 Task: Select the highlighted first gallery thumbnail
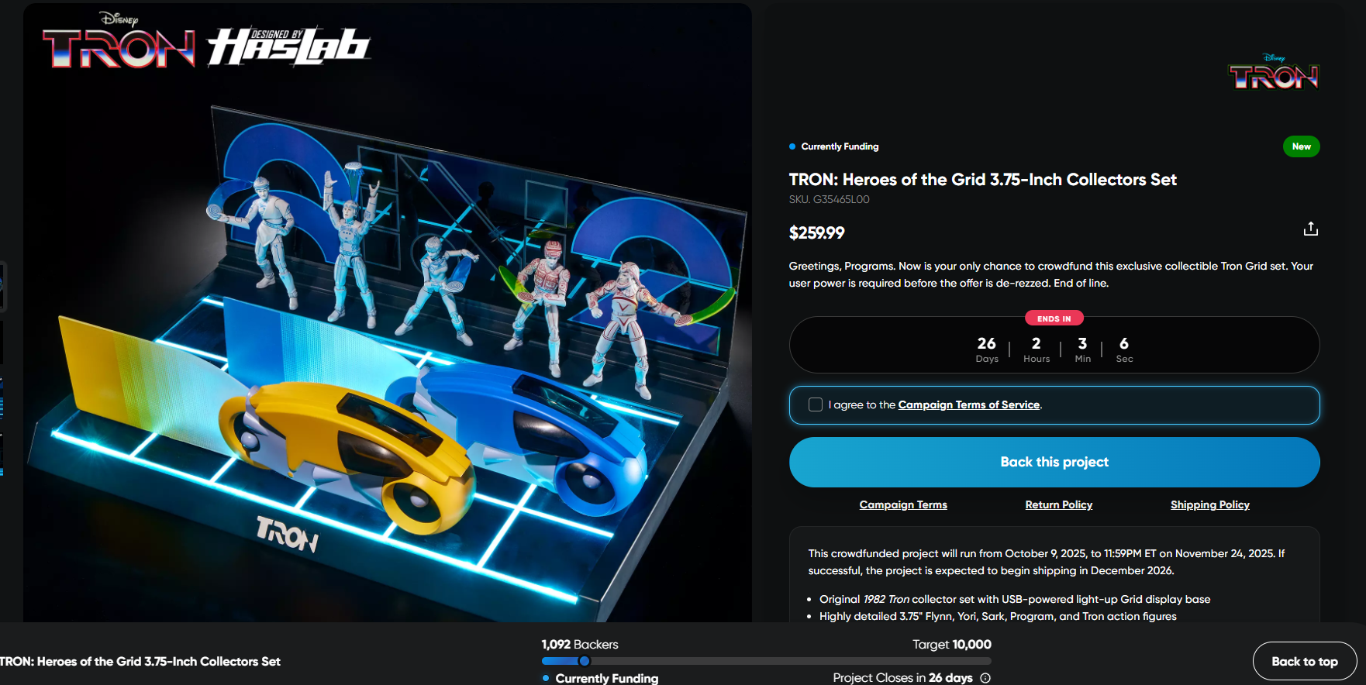(x=2, y=286)
